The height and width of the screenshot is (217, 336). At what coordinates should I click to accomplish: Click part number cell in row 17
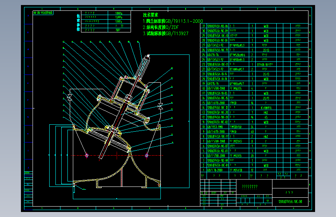pyautogui.click(x=217, y=93)
